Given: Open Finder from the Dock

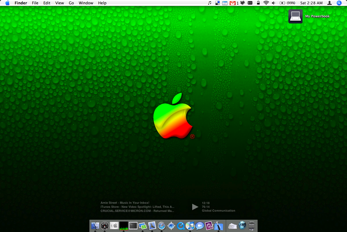Looking at the screenshot, I should (x=95, y=226).
